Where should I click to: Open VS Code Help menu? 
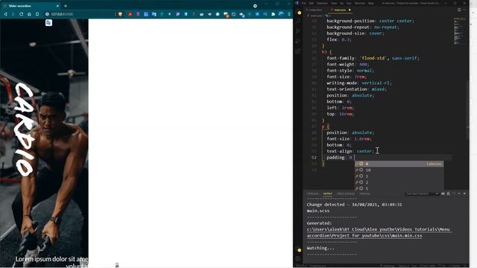click(x=371, y=3)
